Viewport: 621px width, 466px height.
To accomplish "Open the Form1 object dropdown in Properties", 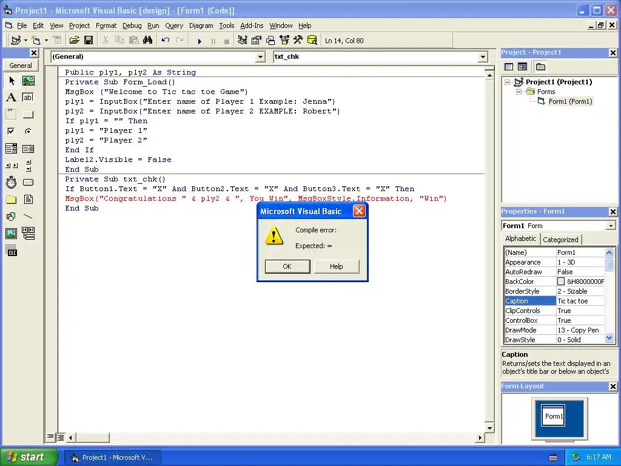I will coord(611,226).
